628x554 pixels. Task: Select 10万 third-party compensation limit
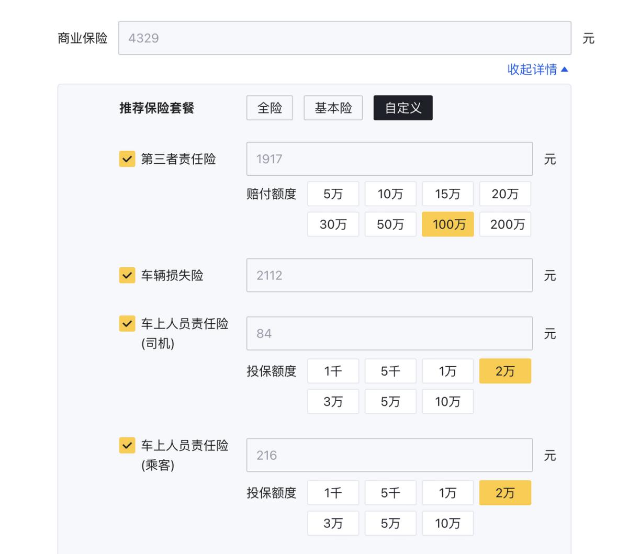[x=390, y=194]
